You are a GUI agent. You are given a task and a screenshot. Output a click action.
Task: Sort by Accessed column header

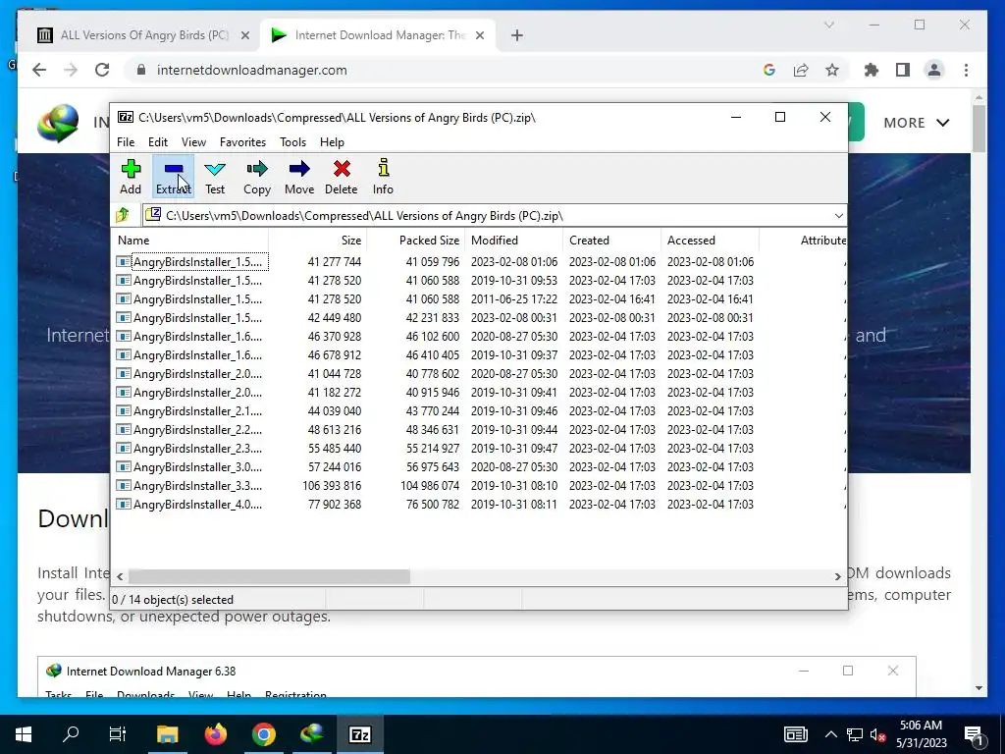coord(711,241)
